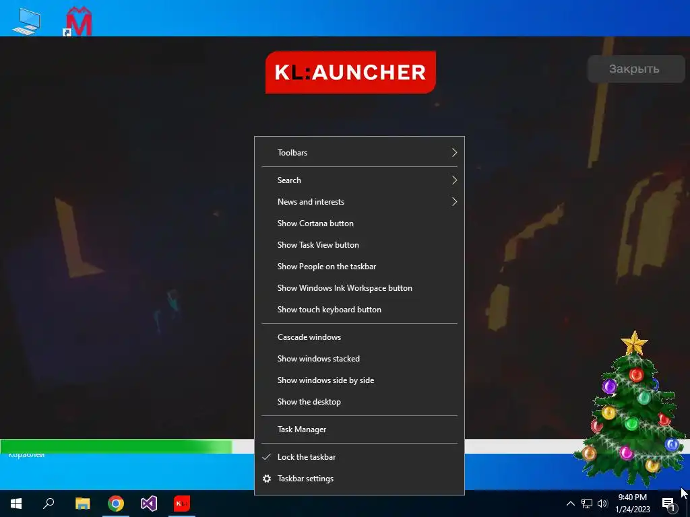Open the notification center icon
Screen dimensions: 690x517
(x=669, y=504)
